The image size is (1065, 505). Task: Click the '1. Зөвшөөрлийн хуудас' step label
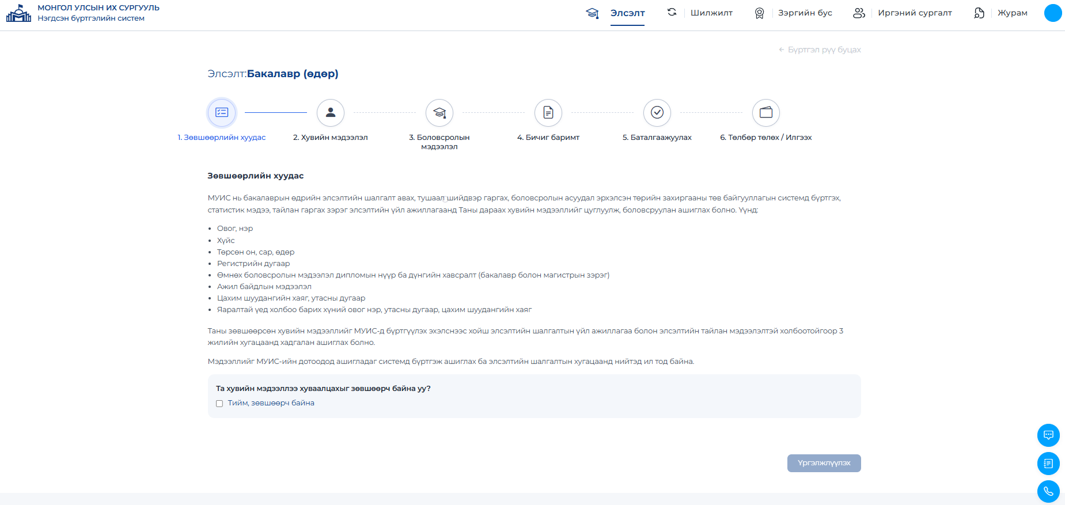point(222,138)
